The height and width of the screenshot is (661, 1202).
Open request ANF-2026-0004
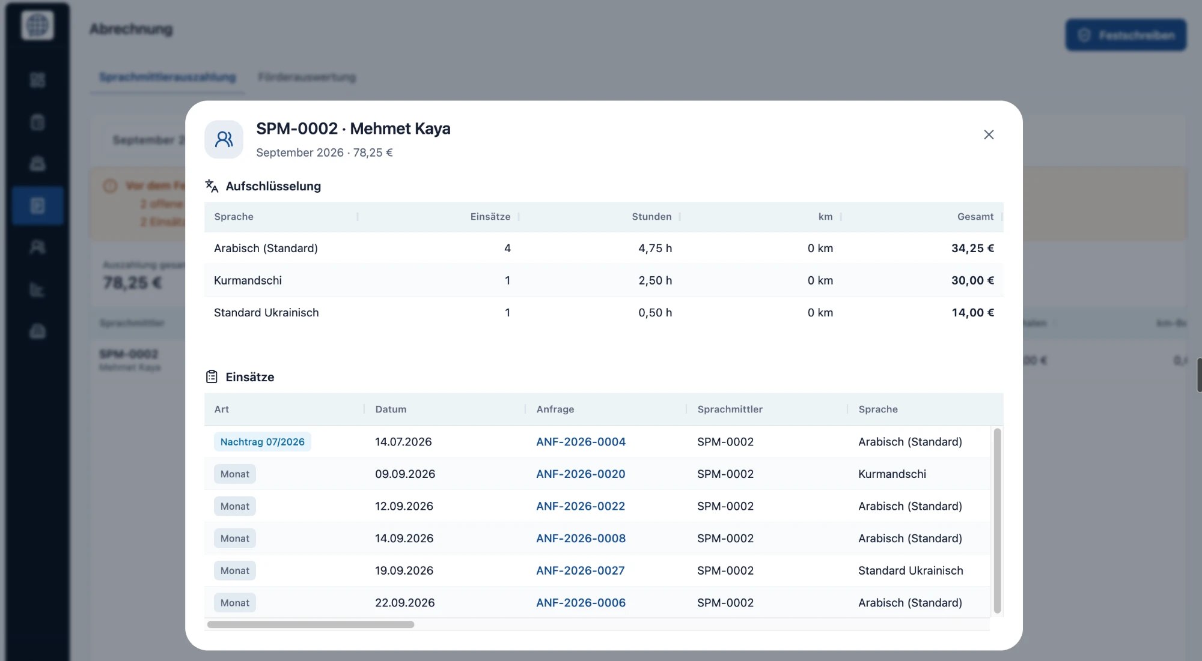[581, 442]
